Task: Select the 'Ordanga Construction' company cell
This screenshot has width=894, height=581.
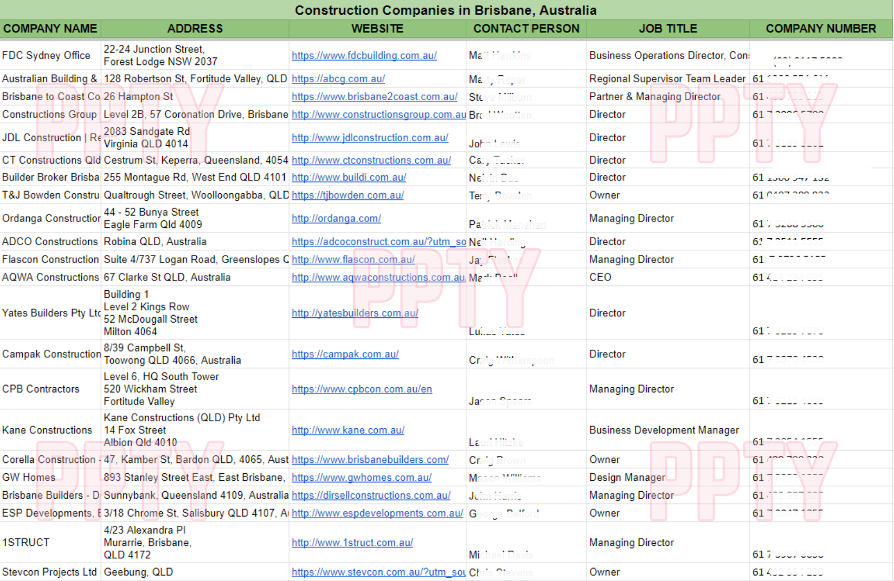Action: click(x=50, y=219)
